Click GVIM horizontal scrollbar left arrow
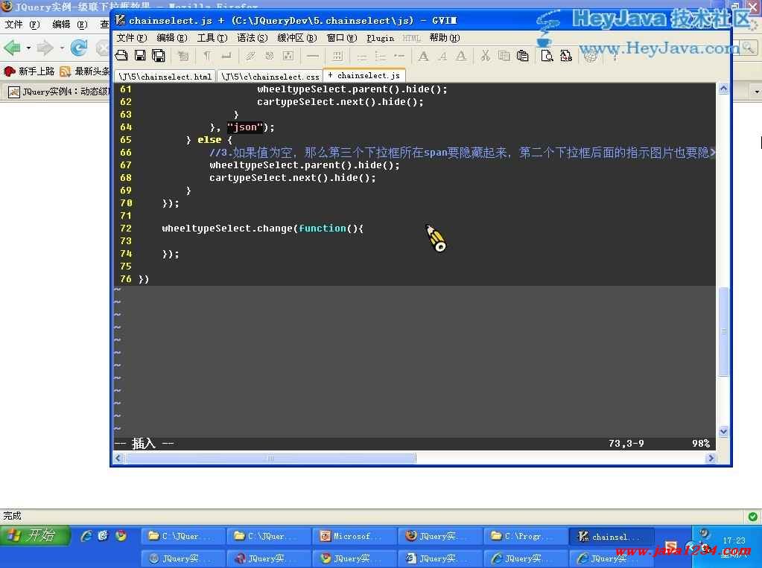 tap(118, 458)
